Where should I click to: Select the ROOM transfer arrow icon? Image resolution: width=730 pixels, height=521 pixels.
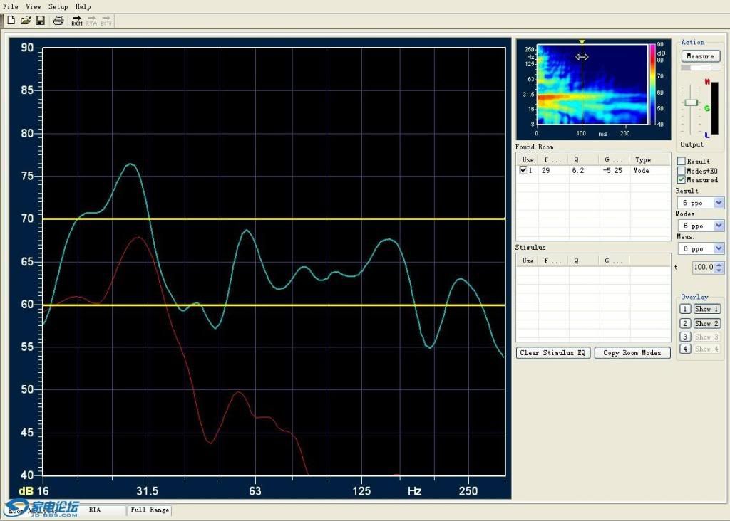77,21
